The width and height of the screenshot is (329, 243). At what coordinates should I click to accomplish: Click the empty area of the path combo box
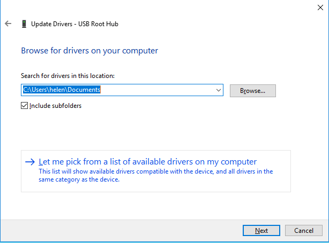click(161, 90)
